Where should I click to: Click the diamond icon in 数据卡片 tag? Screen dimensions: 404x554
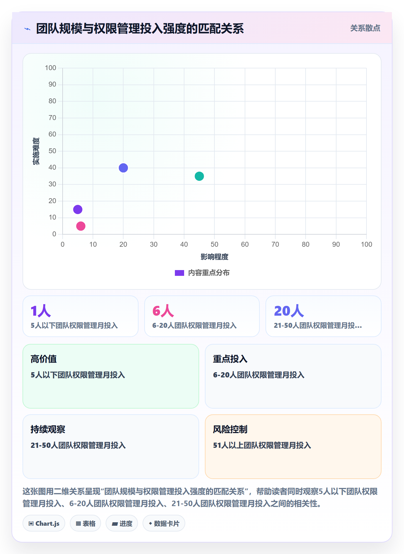coord(150,523)
